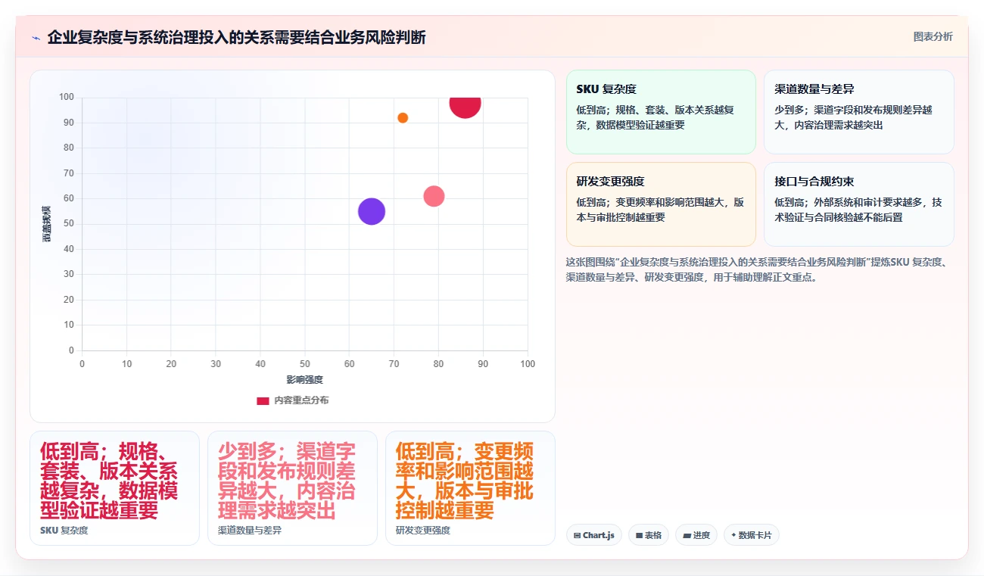Open the SKU 复杂度 green card
Image resolution: width=984 pixels, height=576 pixels.
point(661,112)
